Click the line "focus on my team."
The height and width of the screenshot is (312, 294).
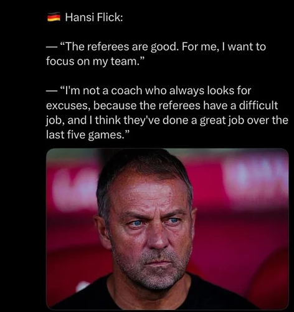click(x=95, y=61)
